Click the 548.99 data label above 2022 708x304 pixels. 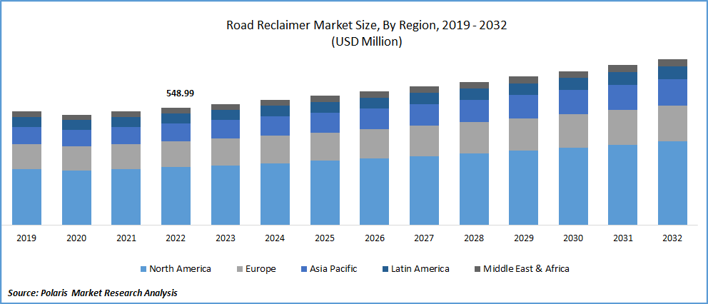[180, 93]
